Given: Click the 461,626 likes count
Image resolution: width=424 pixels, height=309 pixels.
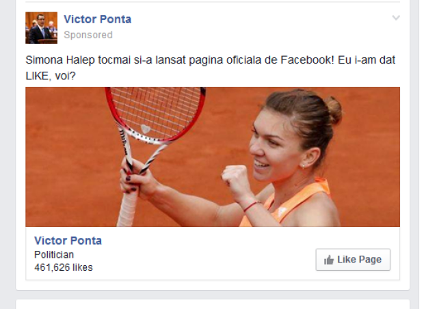Looking at the screenshot, I should [63, 267].
